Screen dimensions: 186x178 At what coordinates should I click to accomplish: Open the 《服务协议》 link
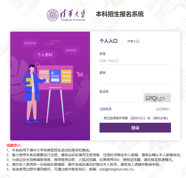tap(137, 118)
